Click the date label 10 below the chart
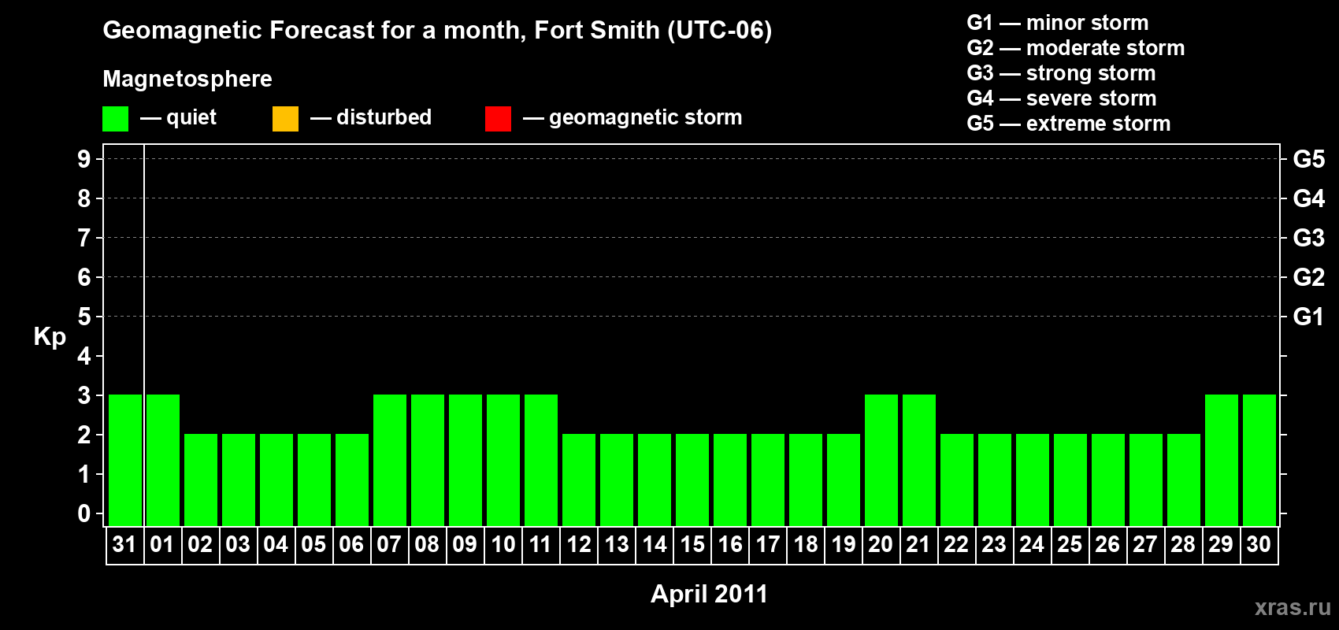 [x=503, y=545]
